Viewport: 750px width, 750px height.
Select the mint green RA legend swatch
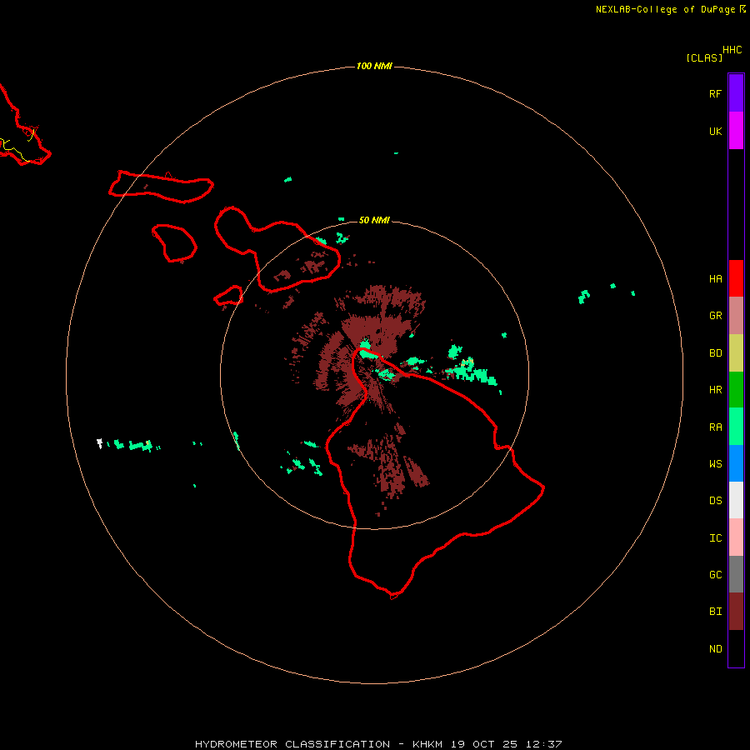(736, 427)
